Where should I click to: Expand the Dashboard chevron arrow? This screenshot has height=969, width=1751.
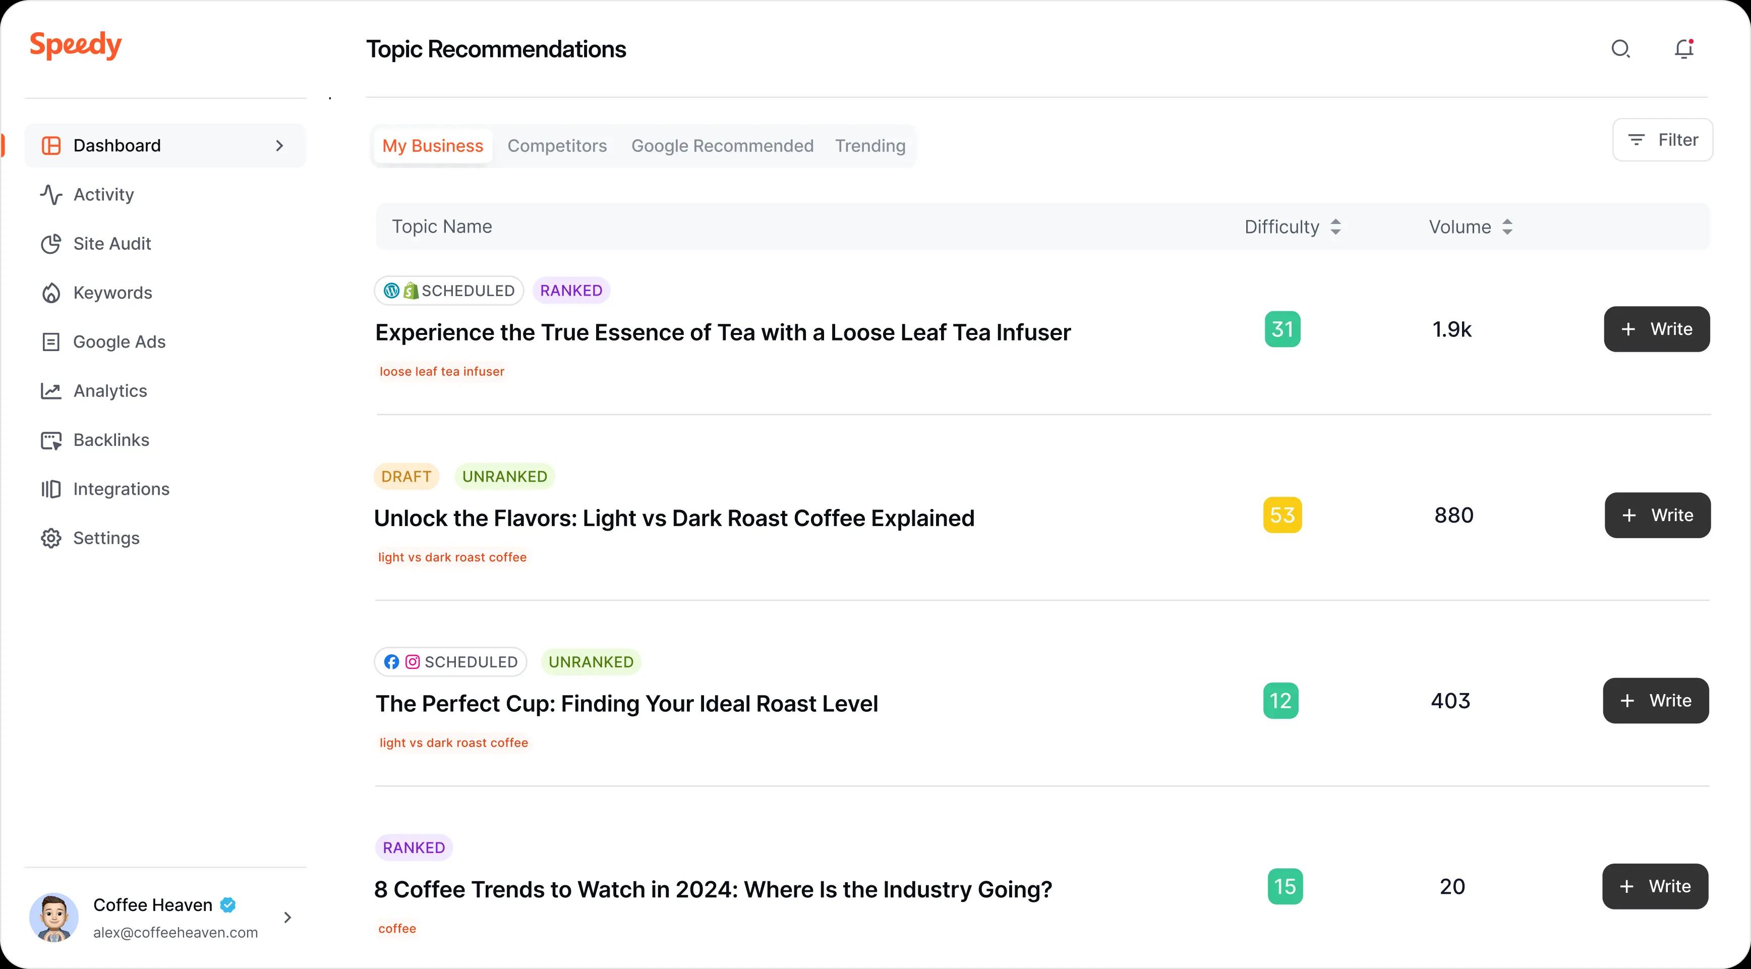point(279,145)
